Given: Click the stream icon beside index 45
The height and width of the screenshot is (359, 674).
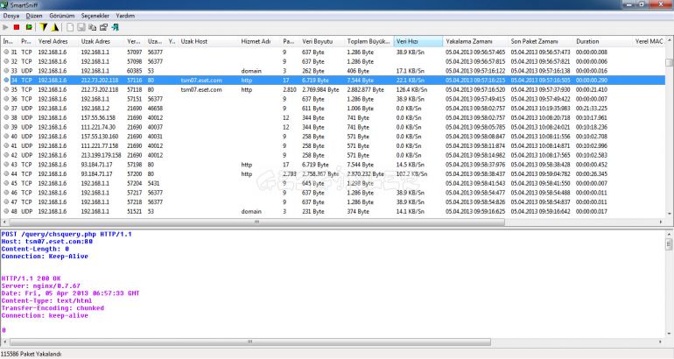Looking at the screenshot, I should tap(6, 184).
